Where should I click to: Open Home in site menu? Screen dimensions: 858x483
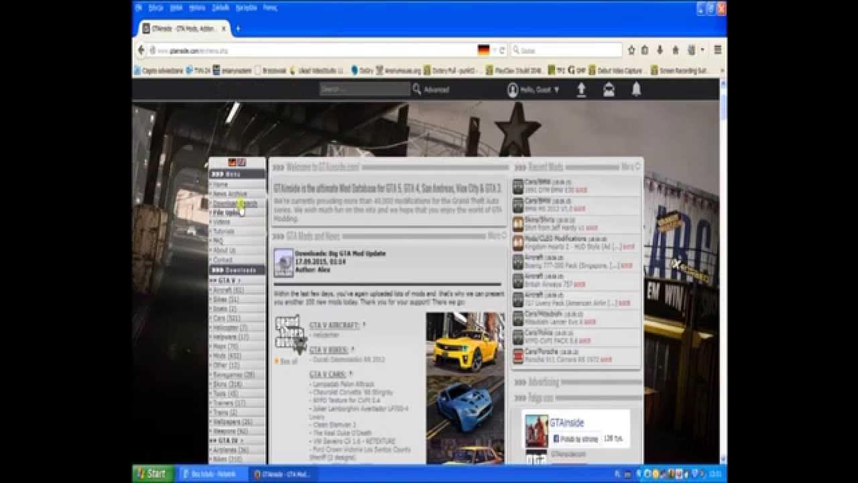(221, 184)
